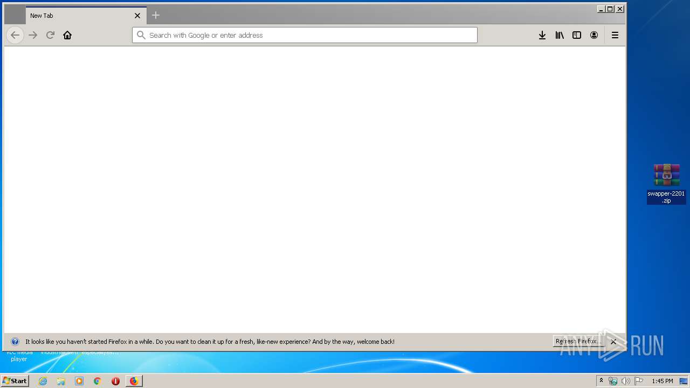This screenshot has width=690, height=388.
Task: Open the Firefox Account icon
Action: tap(594, 35)
